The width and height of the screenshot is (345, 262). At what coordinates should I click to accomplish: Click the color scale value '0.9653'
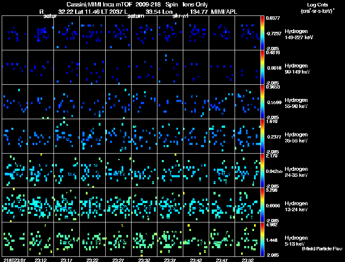[x=273, y=87]
